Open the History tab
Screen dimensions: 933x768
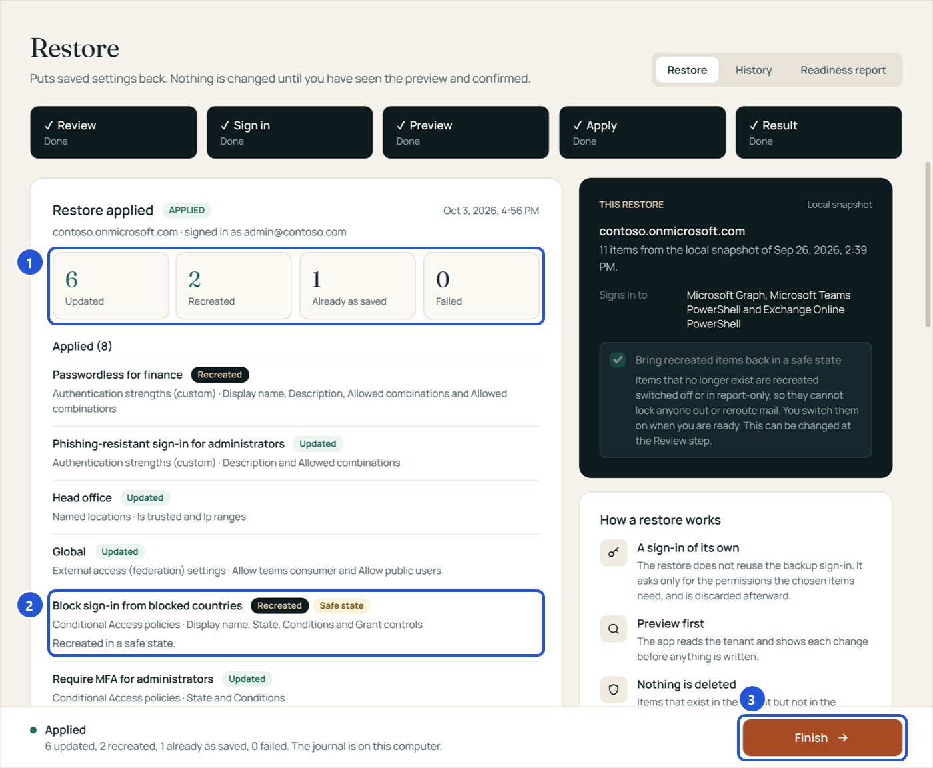pyautogui.click(x=754, y=70)
